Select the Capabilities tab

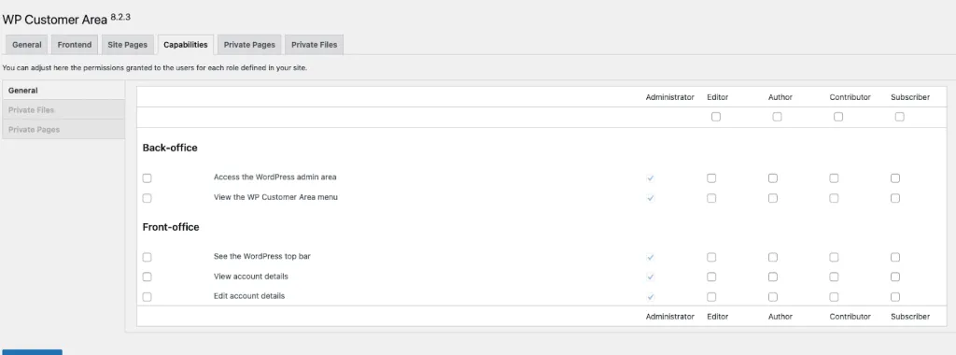(186, 45)
